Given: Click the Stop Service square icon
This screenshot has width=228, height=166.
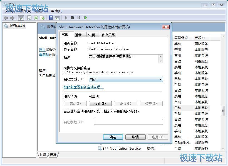Looking at the screenshot, I should click(72, 18).
